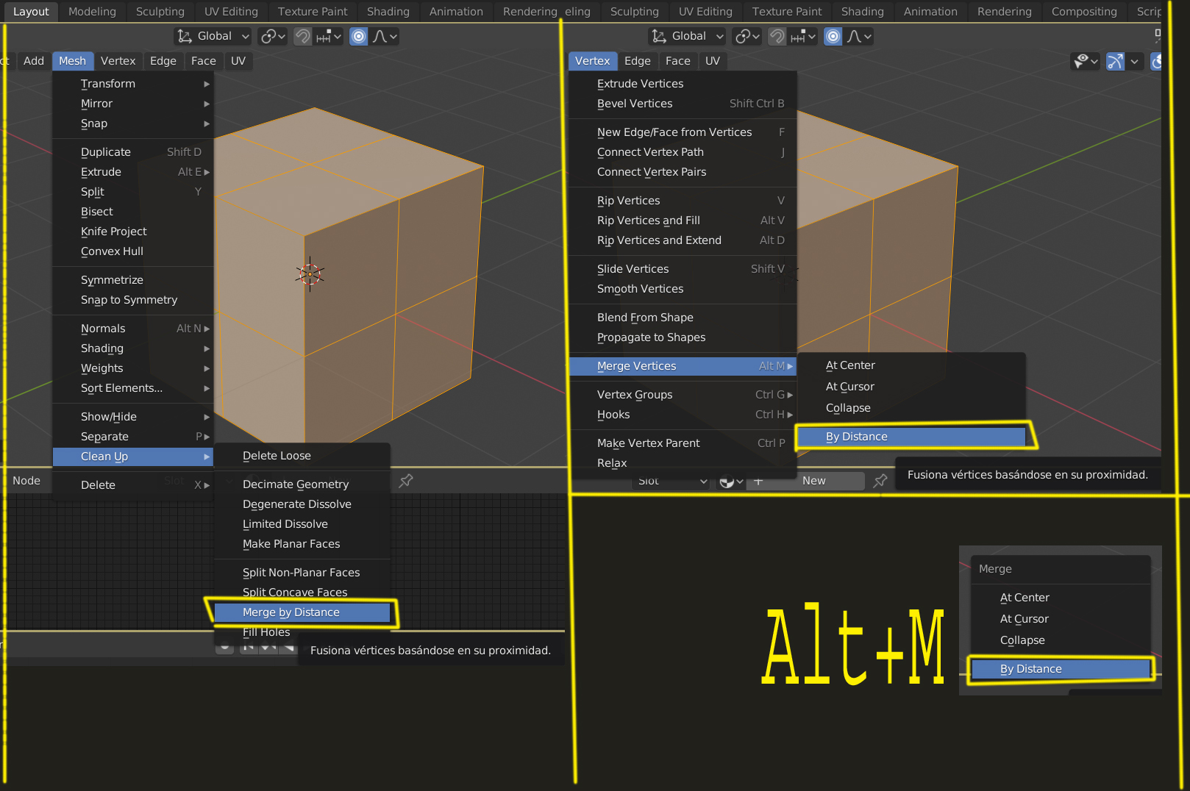Select Slide Vertices

[683, 269]
